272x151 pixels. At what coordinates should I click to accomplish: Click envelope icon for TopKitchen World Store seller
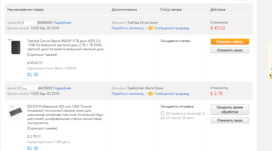pyautogui.click(x=151, y=94)
